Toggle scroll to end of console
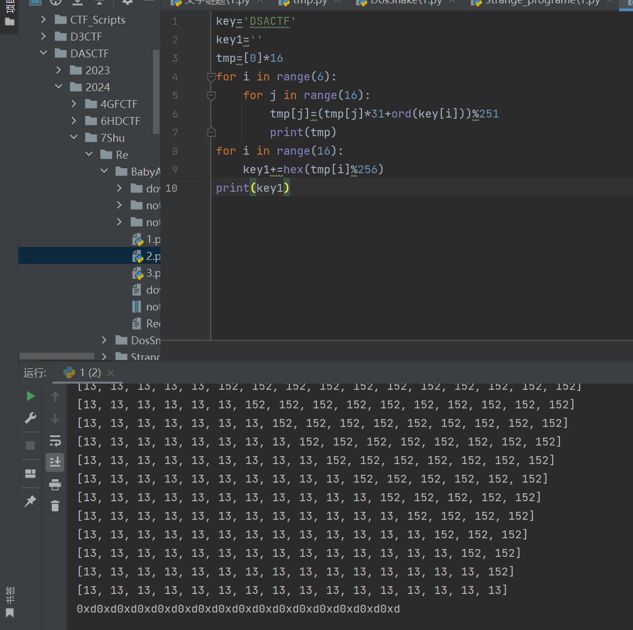The image size is (633, 630). click(55, 462)
